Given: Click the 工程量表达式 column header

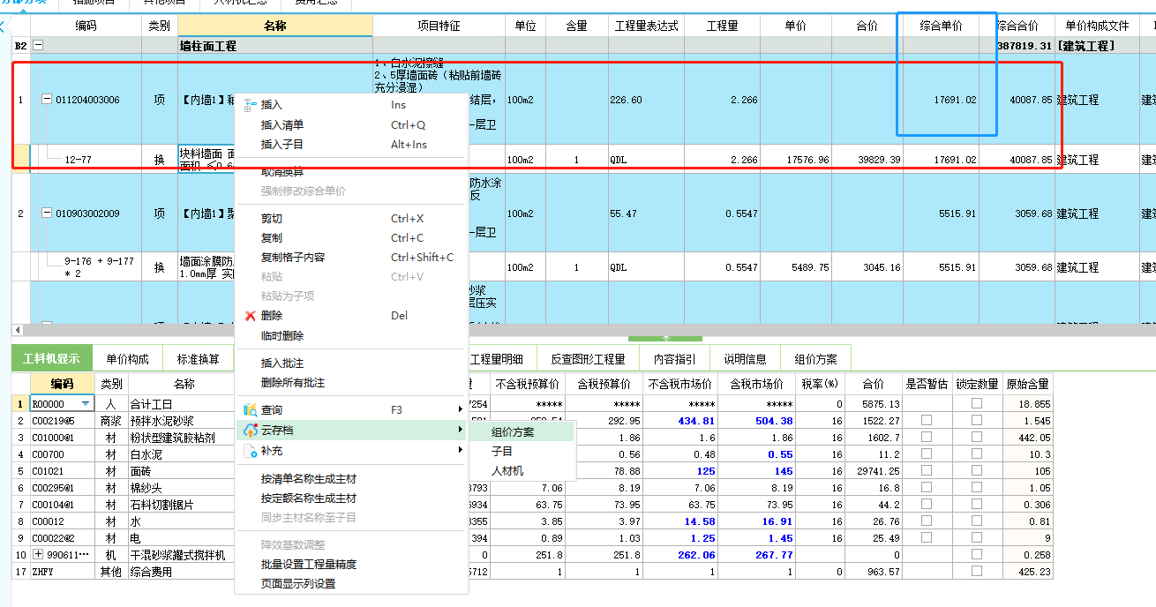Looking at the screenshot, I should pyautogui.click(x=646, y=26).
